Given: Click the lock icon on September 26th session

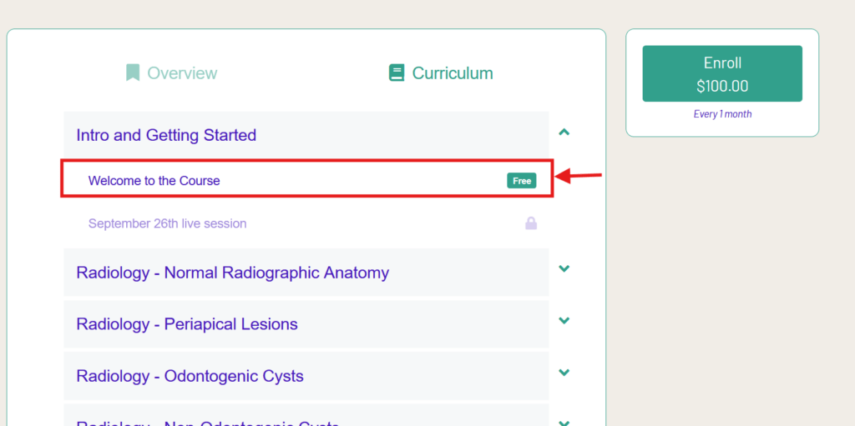Looking at the screenshot, I should [531, 223].
